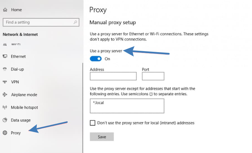Go to the VPN settings page

pos(15,82)
